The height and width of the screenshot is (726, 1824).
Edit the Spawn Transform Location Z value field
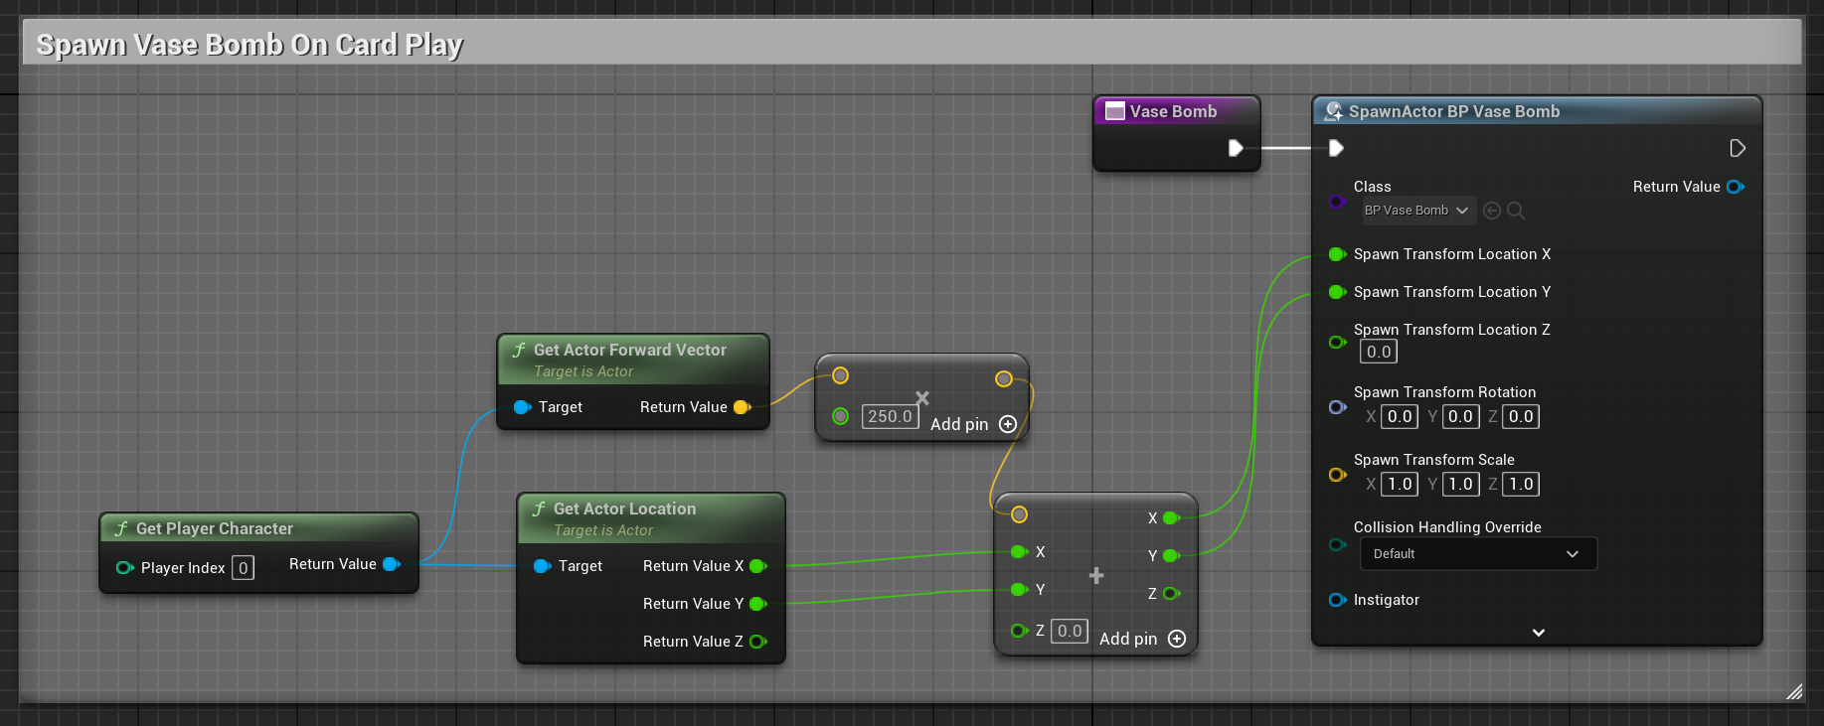1379,352
